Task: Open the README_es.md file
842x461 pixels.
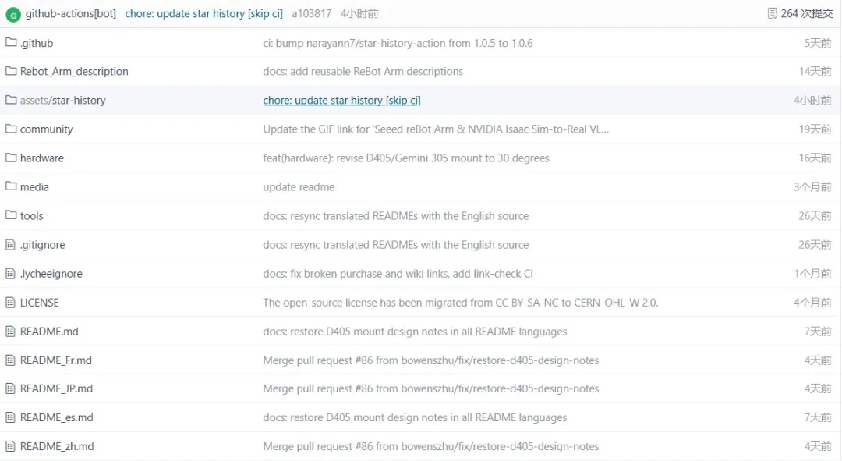Action: (56, 417)
